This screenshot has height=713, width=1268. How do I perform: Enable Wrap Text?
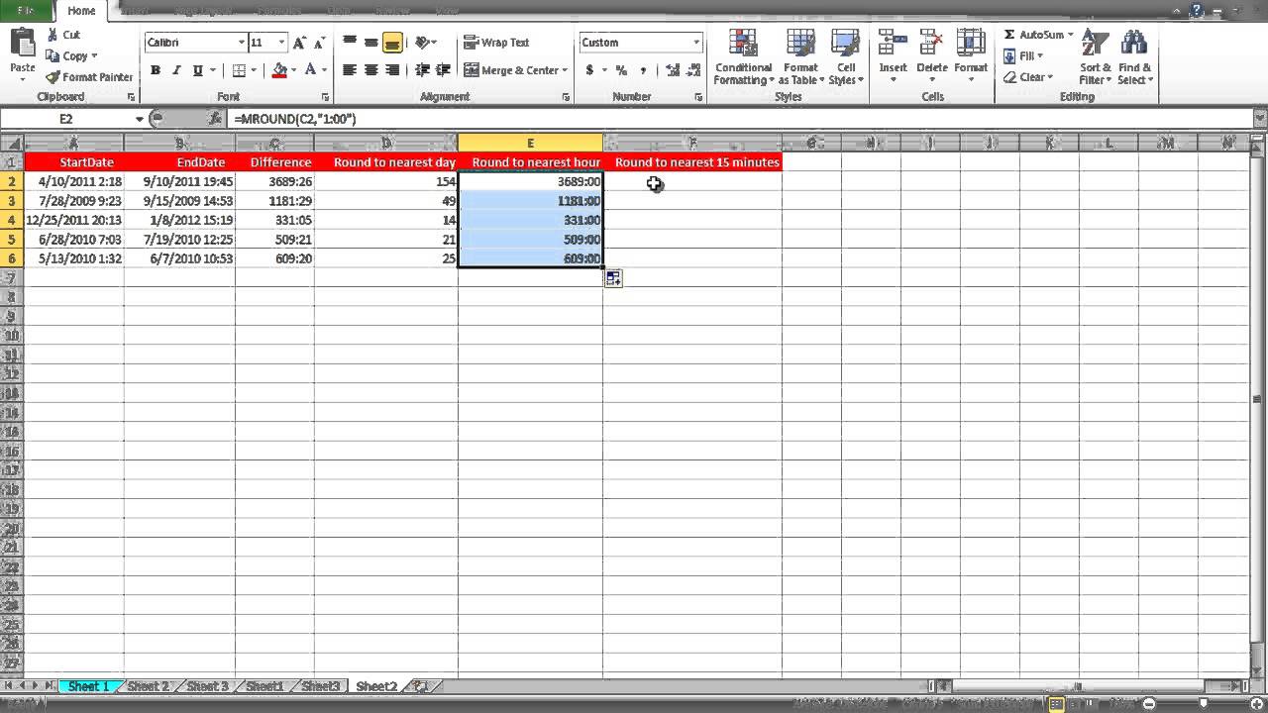(496, 43)
